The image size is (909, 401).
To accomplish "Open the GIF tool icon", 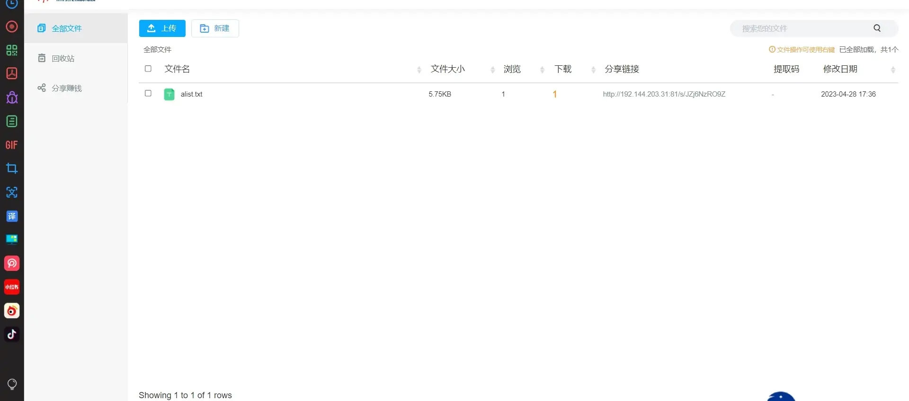I will point(12,145).
